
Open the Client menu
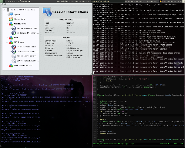click(x=4, y=4)
